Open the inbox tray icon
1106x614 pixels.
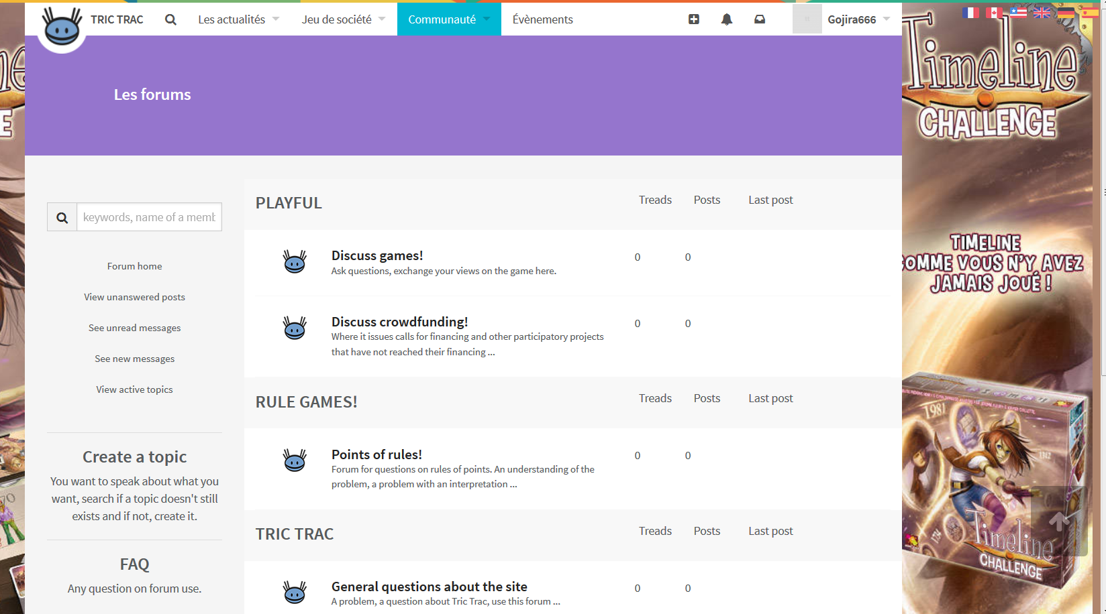click(760, 19)
